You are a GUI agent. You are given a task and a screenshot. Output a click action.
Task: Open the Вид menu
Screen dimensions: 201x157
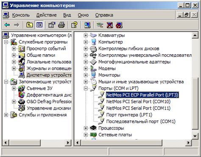(x=67, y=15)
